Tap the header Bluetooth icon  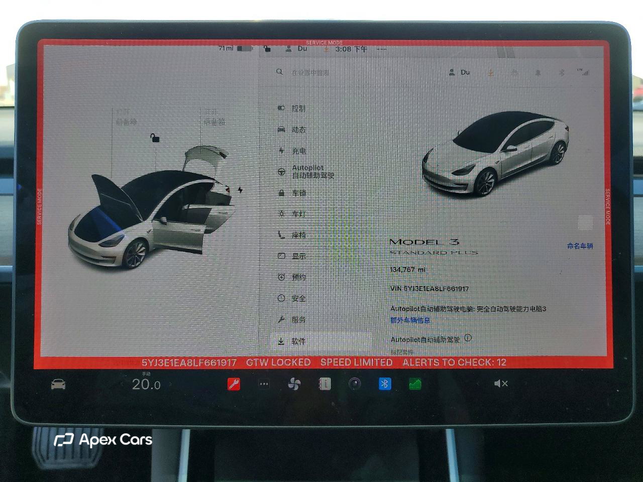[562, 73]
